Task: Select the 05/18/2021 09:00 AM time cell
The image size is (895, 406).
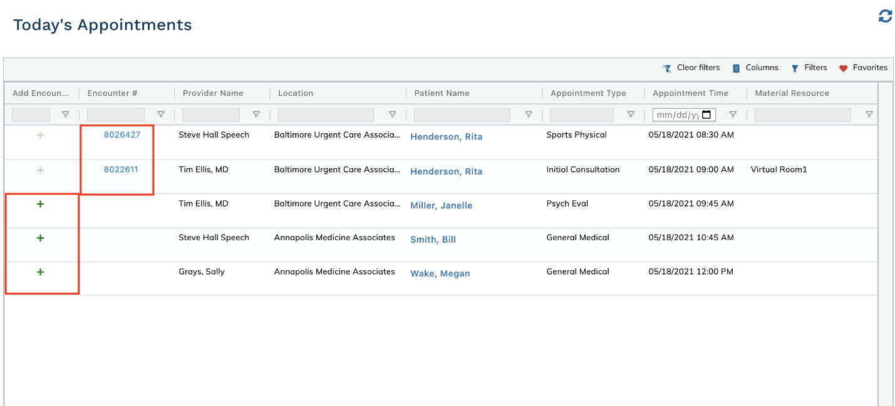Action: coord(691,170)
